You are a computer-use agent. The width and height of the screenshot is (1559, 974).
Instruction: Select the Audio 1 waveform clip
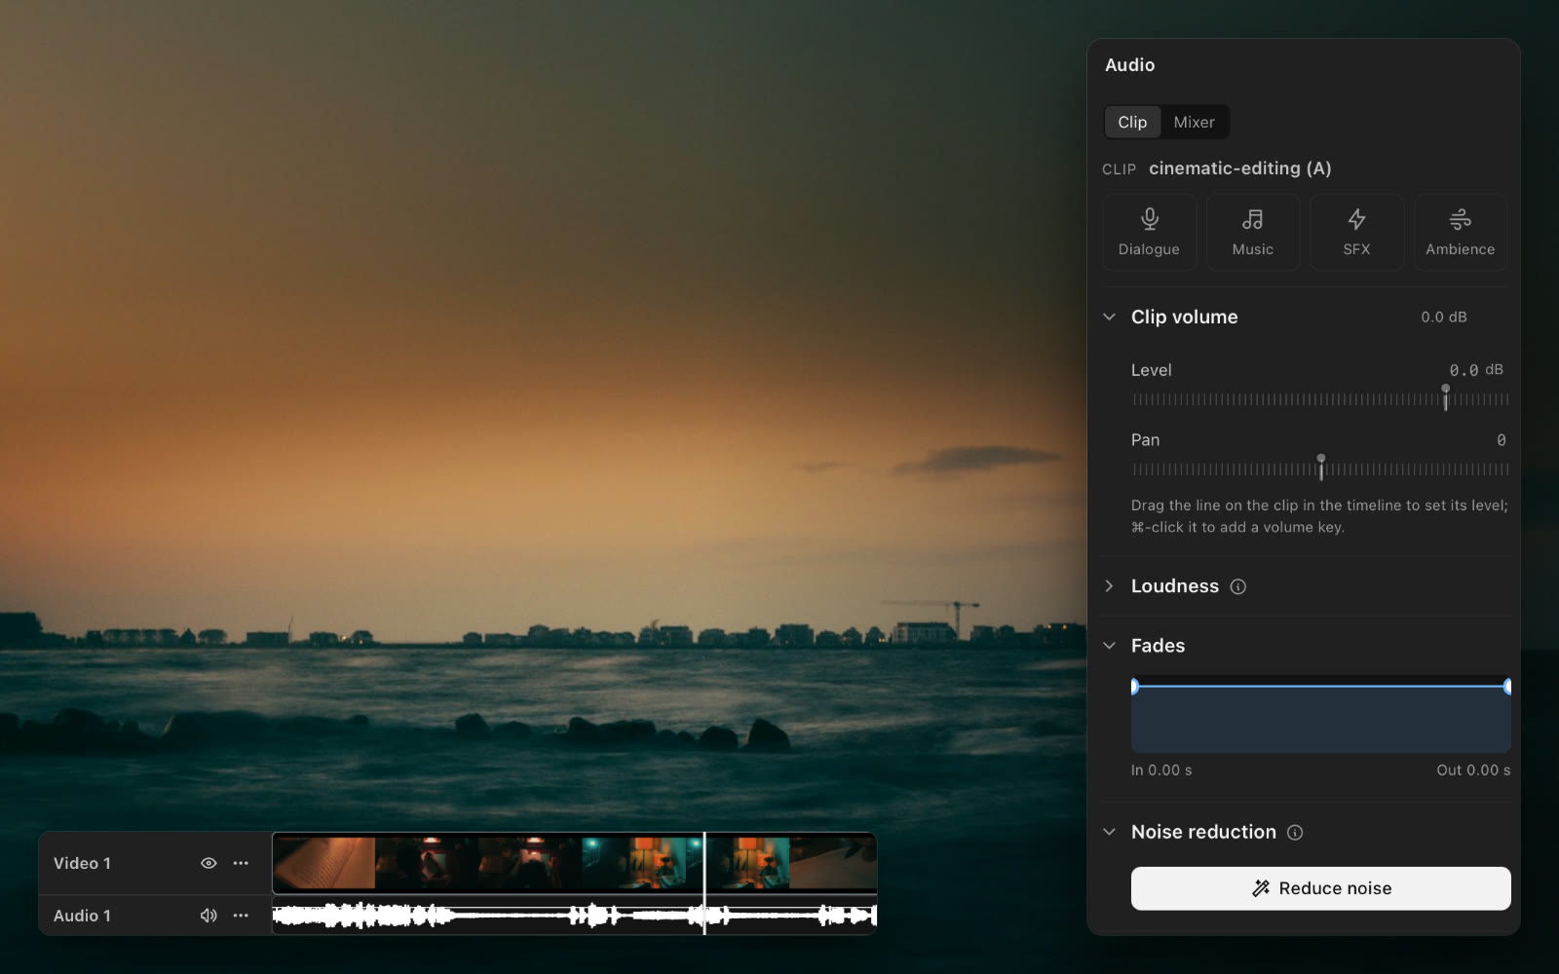tap(575, 916)
